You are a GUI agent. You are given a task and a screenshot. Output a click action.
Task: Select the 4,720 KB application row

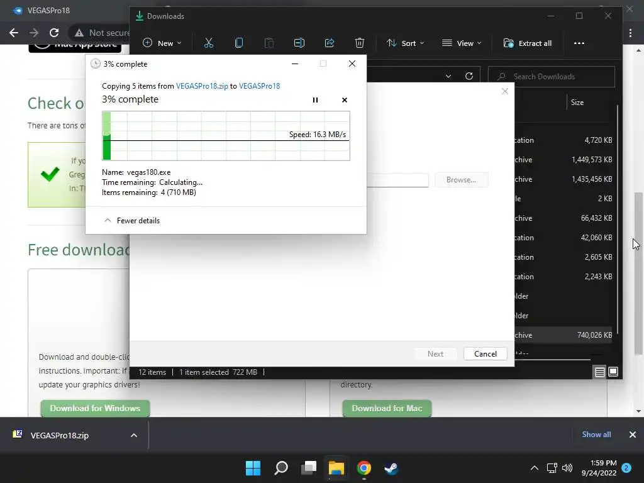(x=563, y=140)
